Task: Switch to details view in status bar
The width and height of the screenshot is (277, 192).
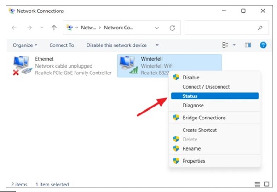Action: tap(256, 184)
